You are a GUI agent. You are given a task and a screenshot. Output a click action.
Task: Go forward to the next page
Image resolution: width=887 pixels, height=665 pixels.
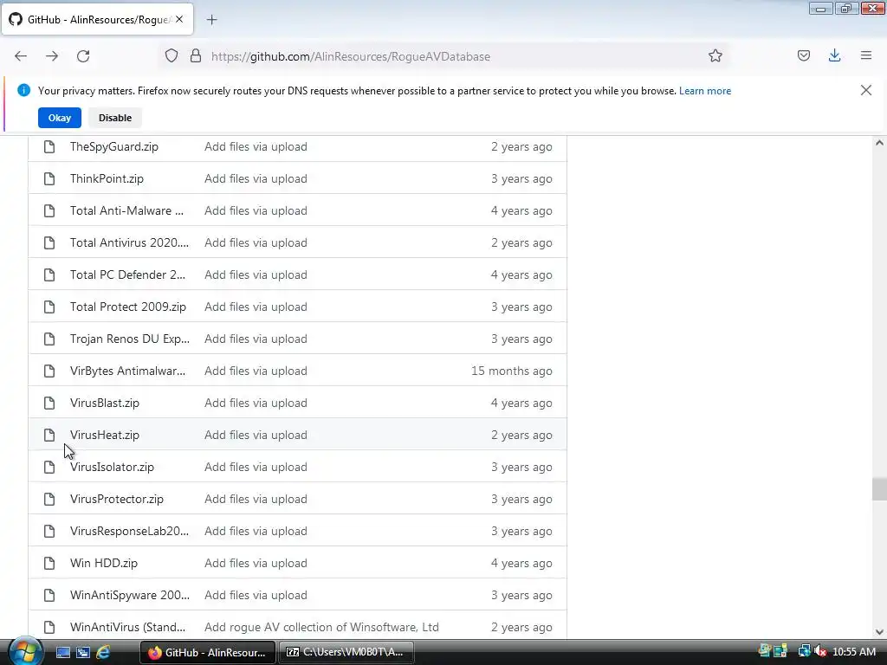[52, 56]
